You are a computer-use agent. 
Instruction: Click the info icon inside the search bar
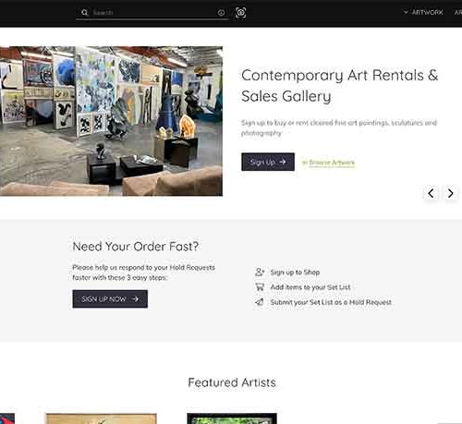pos(221,13)
